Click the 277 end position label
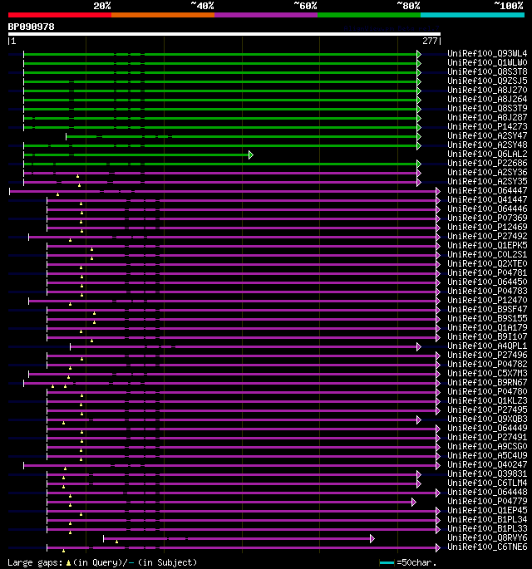 [430, 41]
